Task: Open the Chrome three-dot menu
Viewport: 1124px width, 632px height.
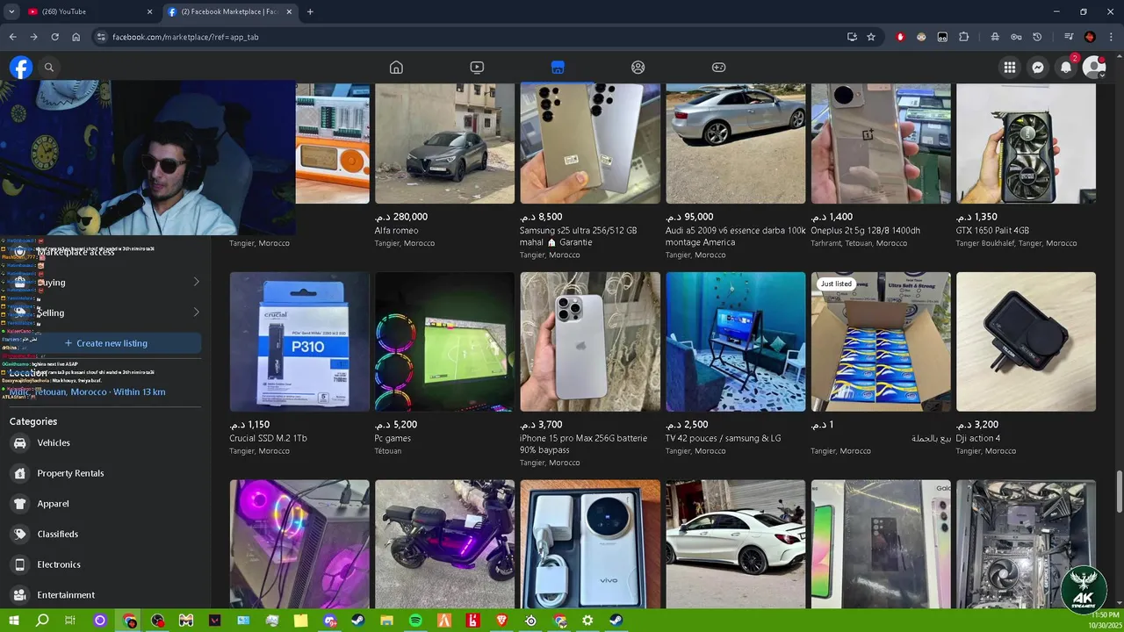Action: click(1111, 37)
